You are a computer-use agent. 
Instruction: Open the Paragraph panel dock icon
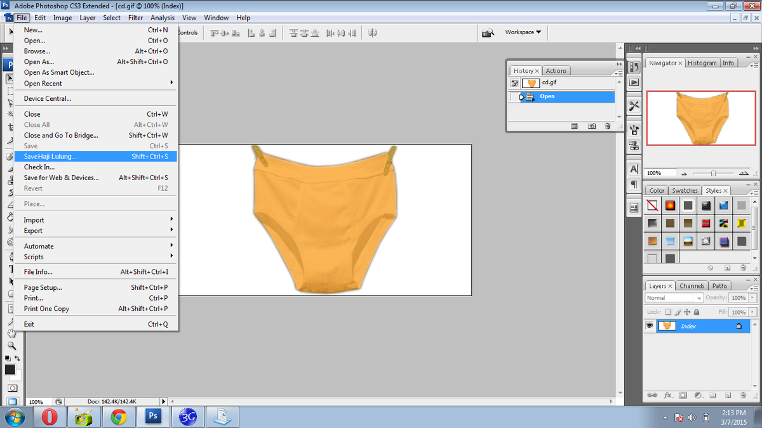tap(634, 185)
